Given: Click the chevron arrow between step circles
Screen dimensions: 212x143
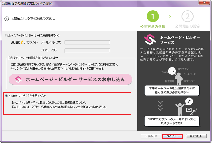Looking at the screenshot, I should point(170,16).
